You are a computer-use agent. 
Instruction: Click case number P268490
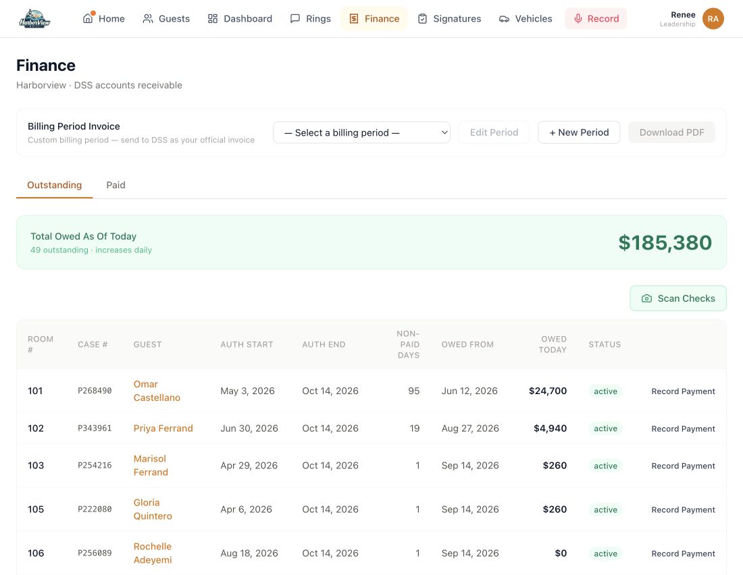coord(95,391)
